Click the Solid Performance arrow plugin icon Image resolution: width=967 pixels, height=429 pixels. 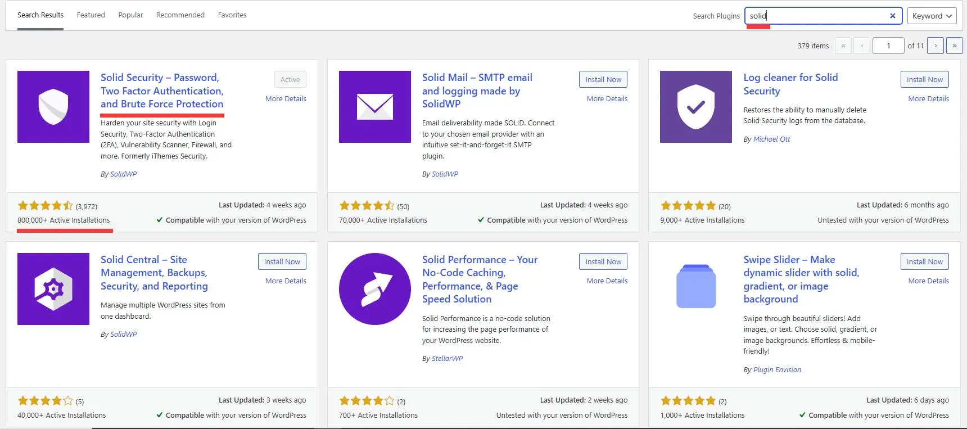click(x=375, y=289)
